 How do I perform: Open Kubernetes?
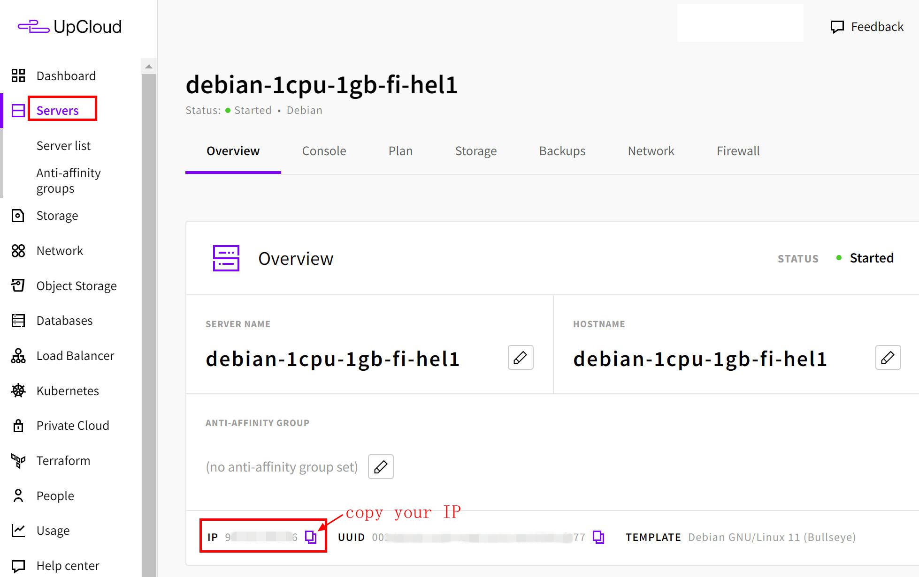[x=68, y=391]
